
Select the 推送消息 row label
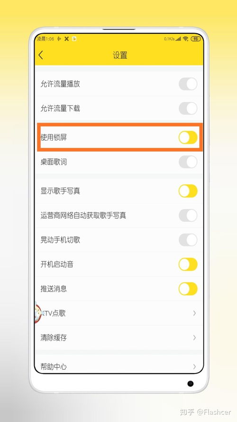click(x=54, y=289)
